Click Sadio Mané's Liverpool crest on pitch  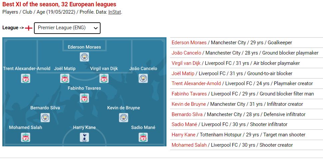click(143, 137)
